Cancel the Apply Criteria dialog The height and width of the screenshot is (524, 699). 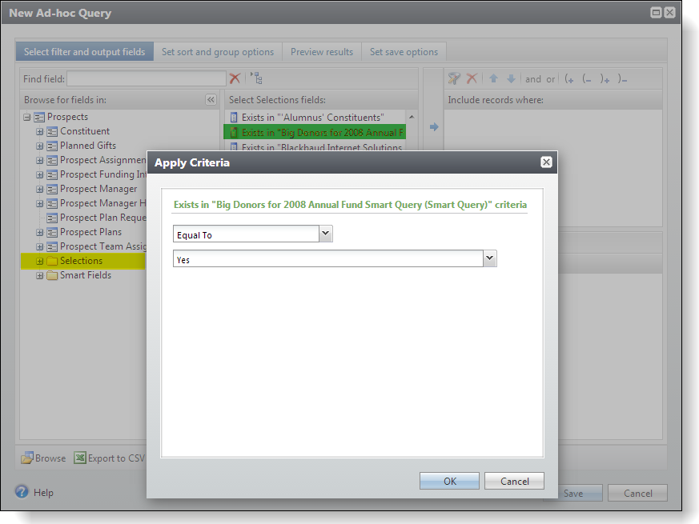click(x=514, y=481)
